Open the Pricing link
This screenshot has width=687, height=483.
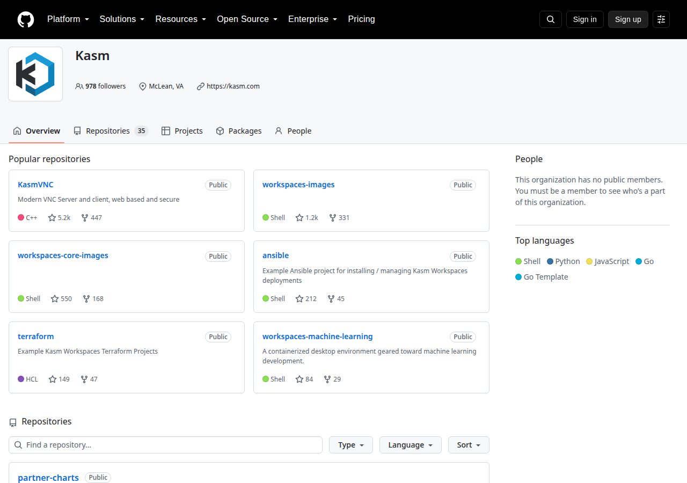361,19
